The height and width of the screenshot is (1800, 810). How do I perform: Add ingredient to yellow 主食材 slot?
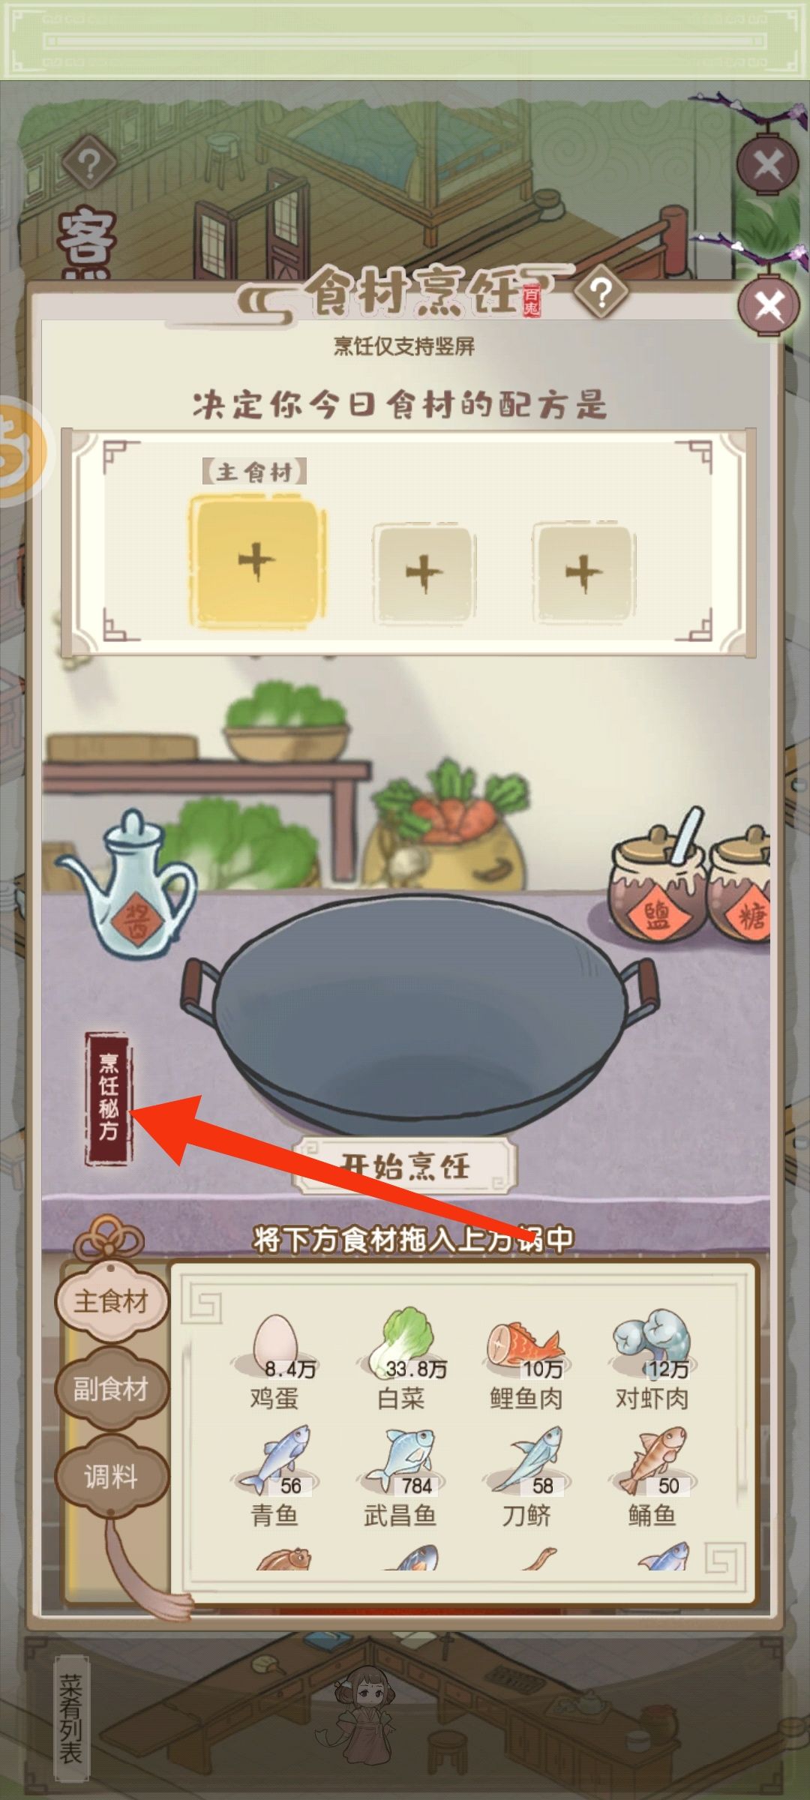click(257, 561)
